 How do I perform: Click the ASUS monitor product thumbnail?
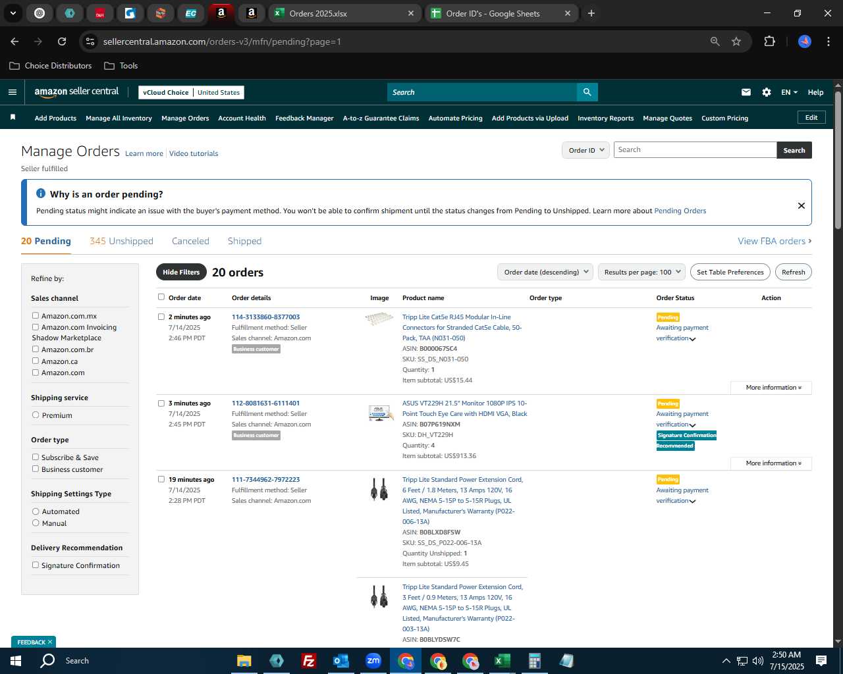click(380, 413)
